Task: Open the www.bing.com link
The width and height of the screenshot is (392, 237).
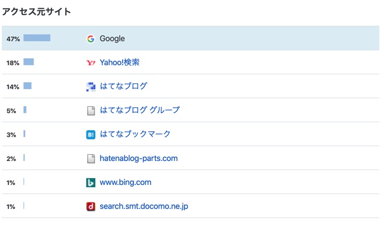Action: pyautogui.click(x=126, y=182)
